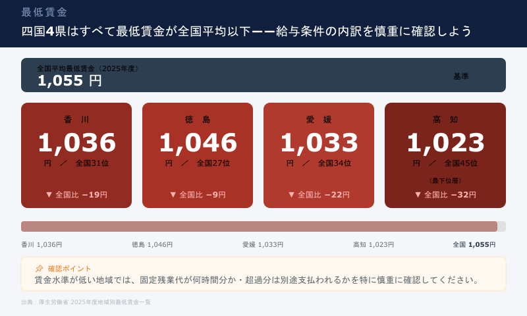Select the 香川 card showing 1,036
This screenshot has width=527, height=316.
76,155
